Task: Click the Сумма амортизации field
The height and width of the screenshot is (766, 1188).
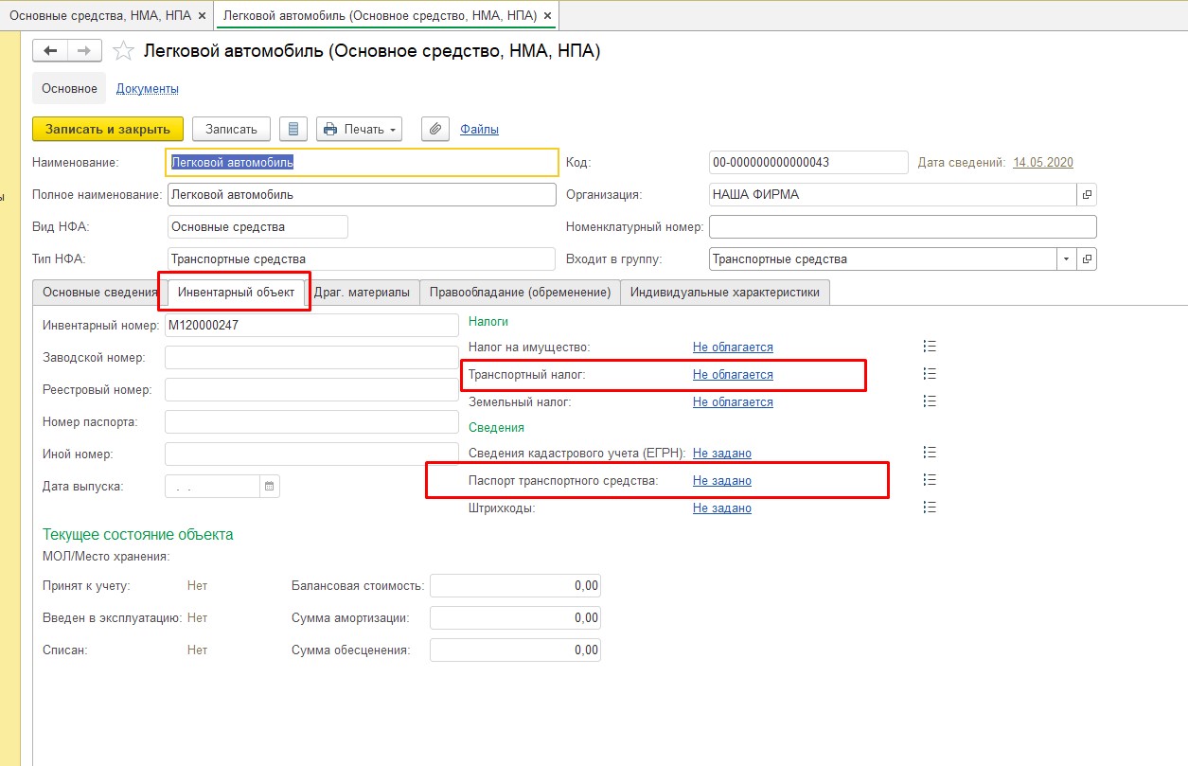Action: click(515, 617)
